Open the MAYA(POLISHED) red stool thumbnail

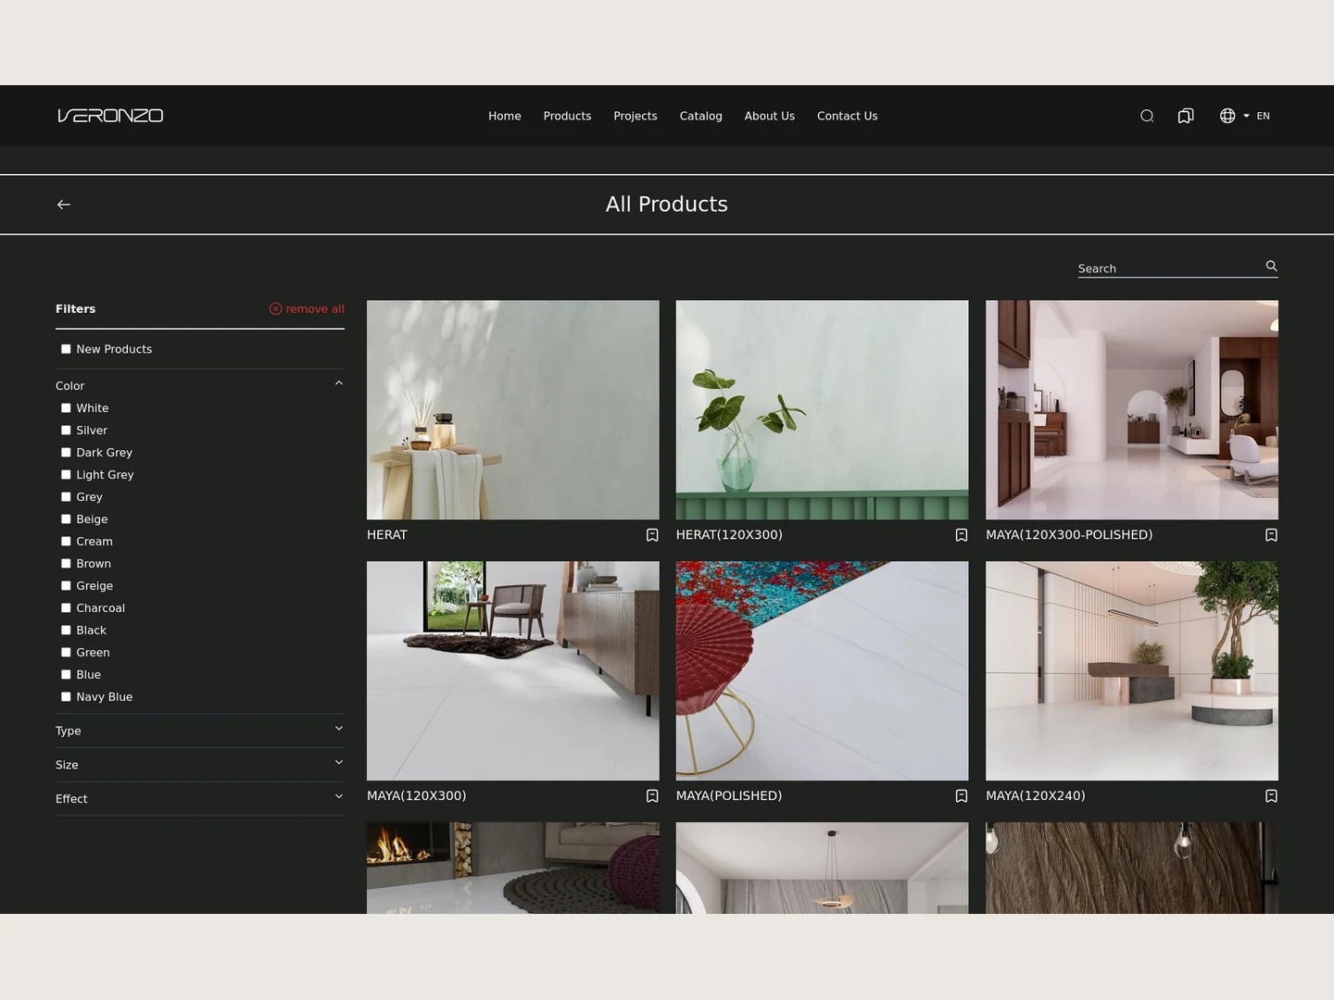click(823, 670)
